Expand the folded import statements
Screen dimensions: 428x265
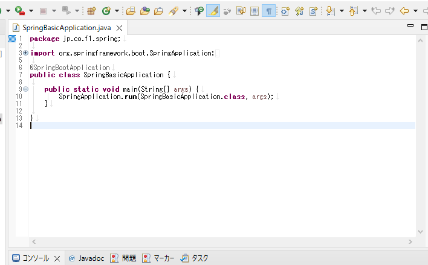(25, 53)
